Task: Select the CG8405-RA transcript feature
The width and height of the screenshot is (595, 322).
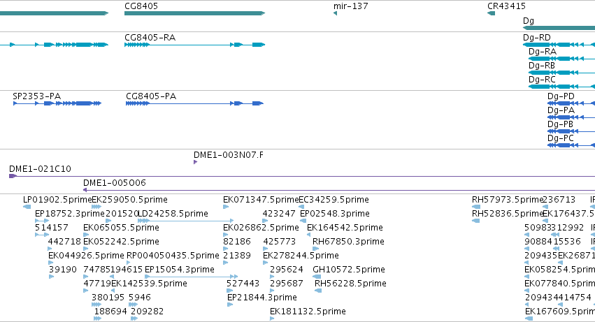Action: (x=194, y=45)
